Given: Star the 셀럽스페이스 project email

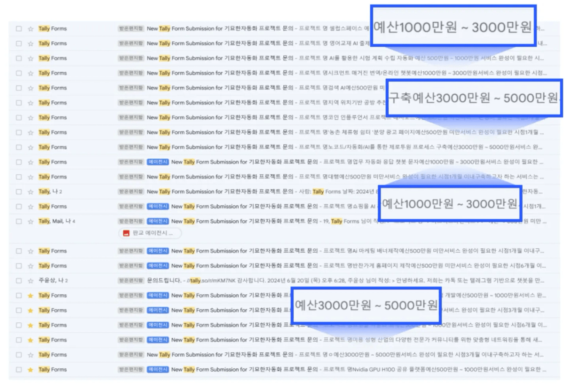Looking at the screenshot, I should click(30, 29).
